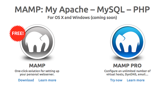
Task: Click the text your personal webserver.
Action: coord(37,74)
